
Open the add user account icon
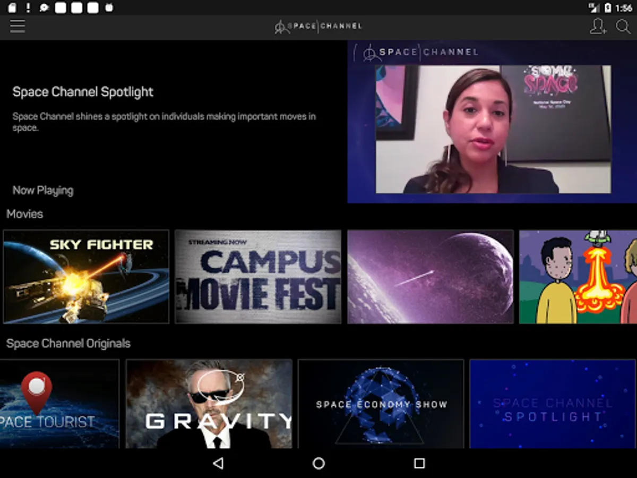[598, 26]
